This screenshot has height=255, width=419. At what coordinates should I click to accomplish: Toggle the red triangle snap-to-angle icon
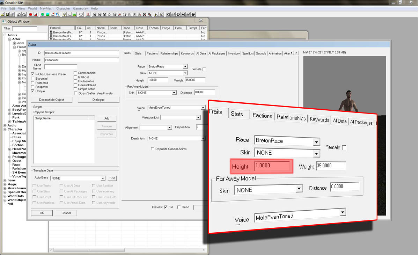click(x=36, y=15)
